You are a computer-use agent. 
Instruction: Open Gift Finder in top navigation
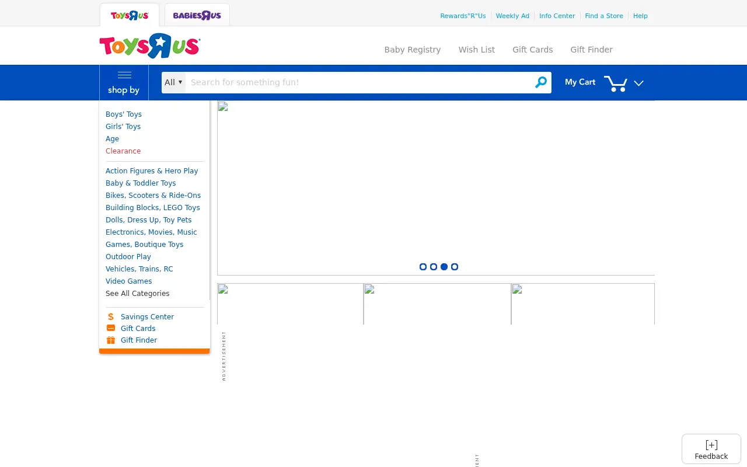[592, 50]
